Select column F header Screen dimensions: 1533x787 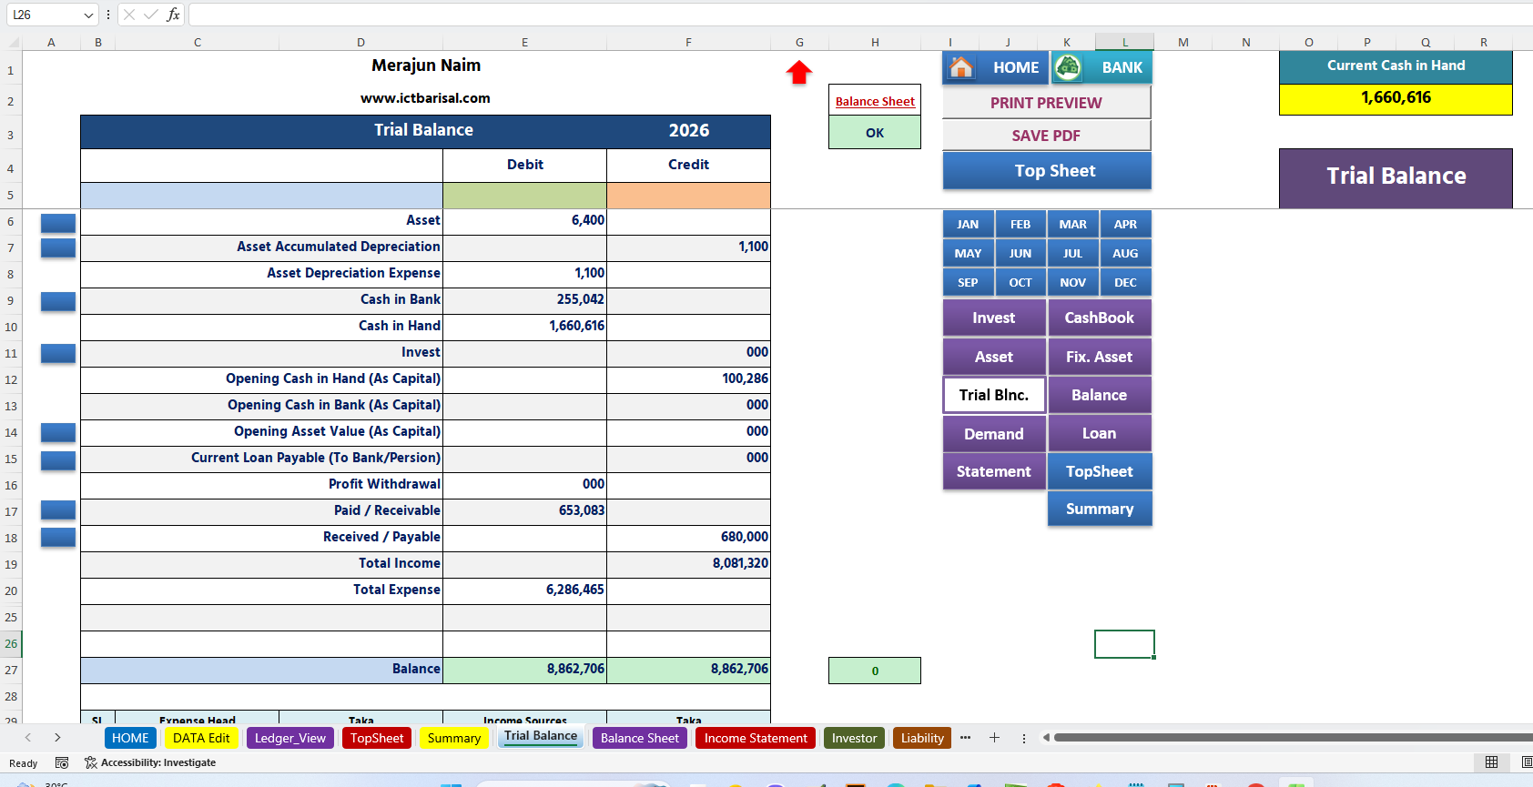tap(688, 42)
